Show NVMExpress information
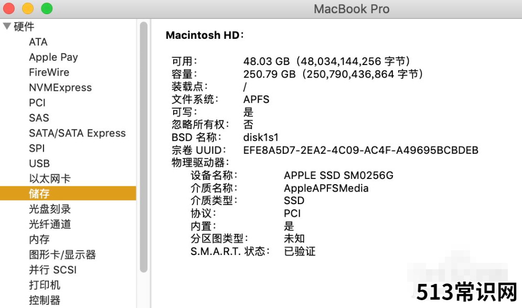 click(x=60, y=88)
